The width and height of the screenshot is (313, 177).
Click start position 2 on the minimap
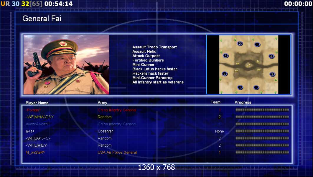240,43
